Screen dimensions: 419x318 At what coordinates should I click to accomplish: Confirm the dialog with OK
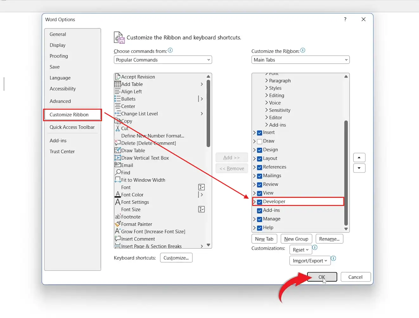(x=322, y=277)
